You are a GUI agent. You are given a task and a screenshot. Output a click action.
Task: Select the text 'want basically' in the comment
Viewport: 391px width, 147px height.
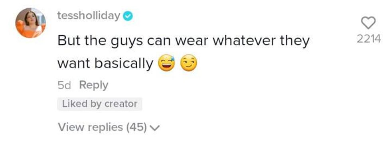coord(105,64)
